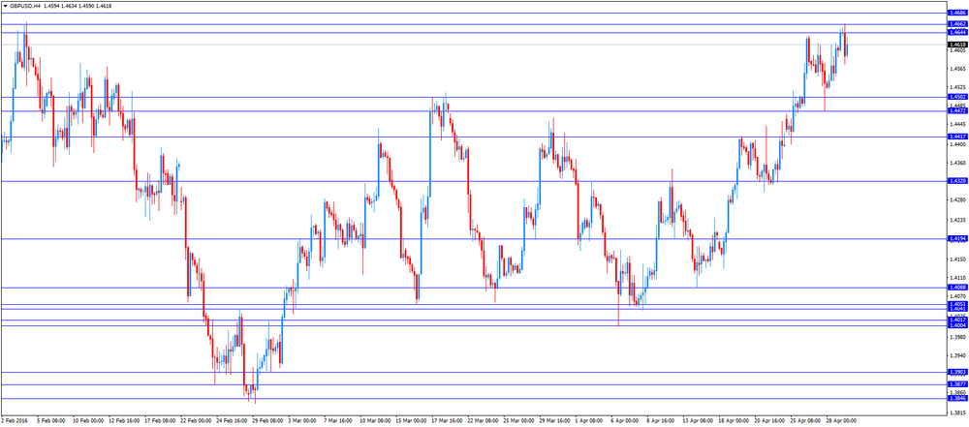This screenshot has height=427, width=969.
Task: Click the 1.4565 price scale value
Action: 958,69
